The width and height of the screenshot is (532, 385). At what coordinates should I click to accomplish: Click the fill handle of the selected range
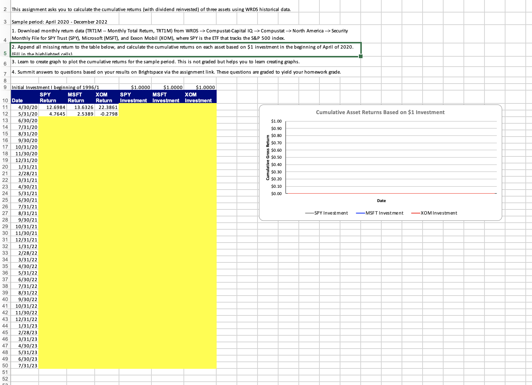pyautogui.click(x=361, y=56)
